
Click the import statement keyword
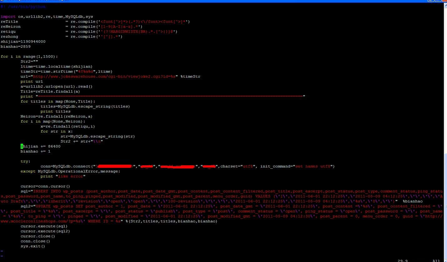click(7, 16)
